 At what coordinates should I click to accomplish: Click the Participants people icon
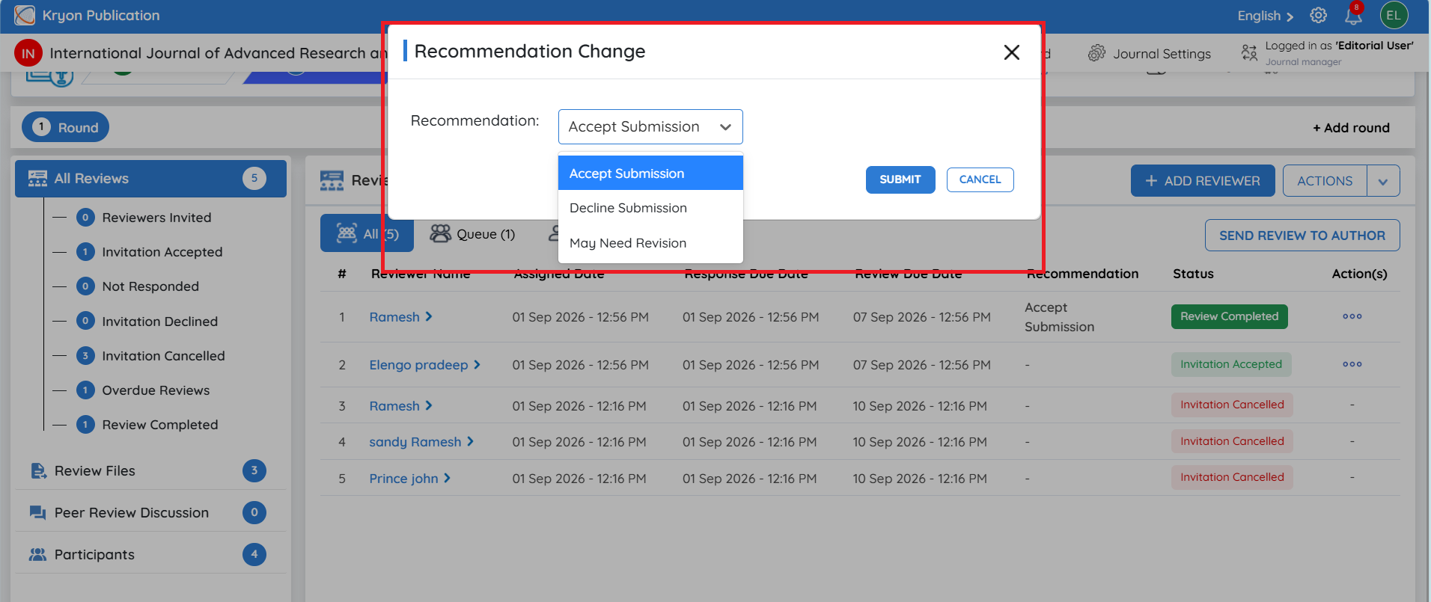(37, 555)
